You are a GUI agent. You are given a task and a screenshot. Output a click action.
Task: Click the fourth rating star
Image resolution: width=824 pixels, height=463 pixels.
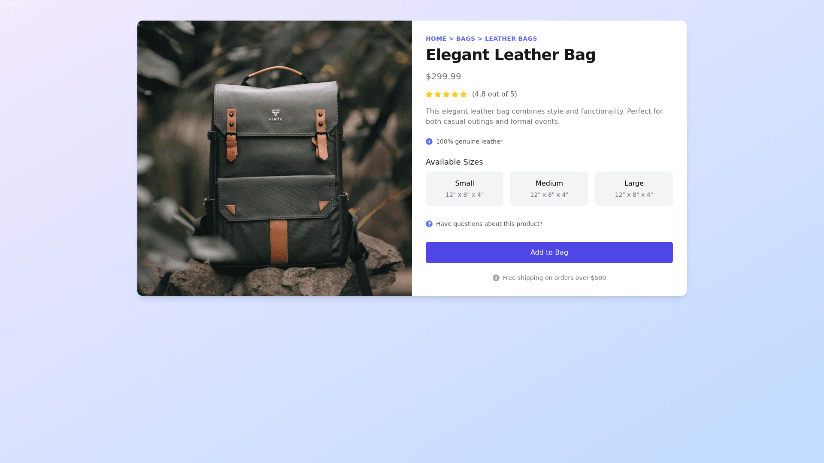(455, 94)
